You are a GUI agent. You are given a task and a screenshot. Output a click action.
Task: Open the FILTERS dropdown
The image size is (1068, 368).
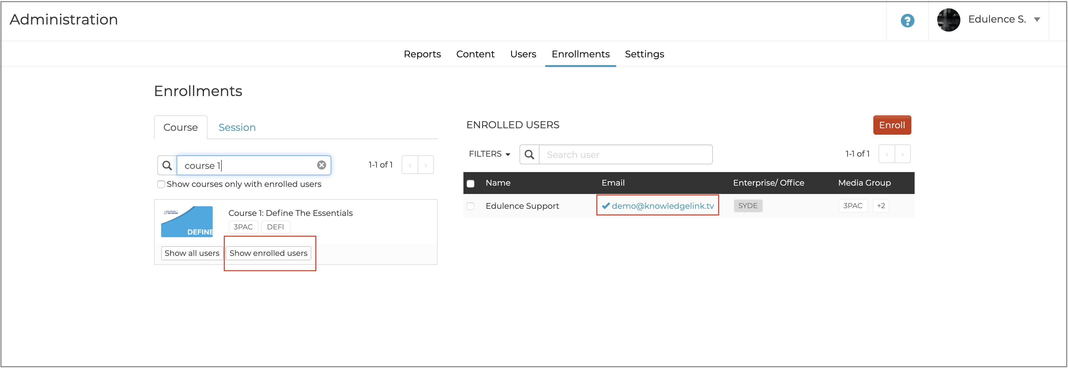coord(489,154)
